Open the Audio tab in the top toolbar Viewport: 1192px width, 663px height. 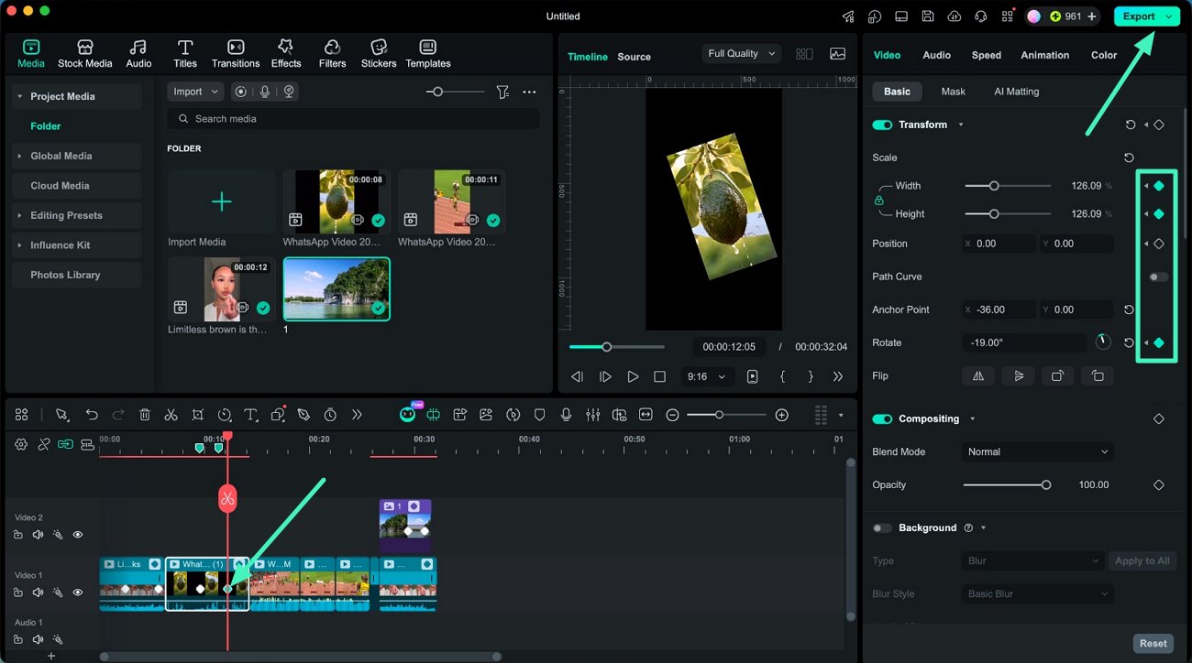(138, 54)
